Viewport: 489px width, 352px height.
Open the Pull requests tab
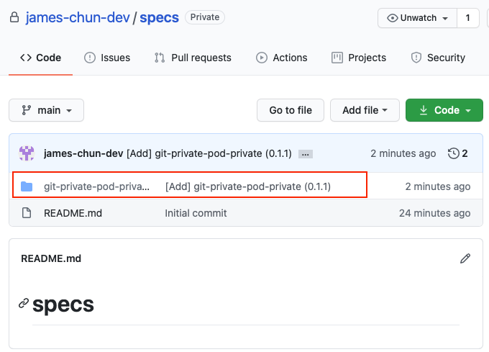[193, 58]
